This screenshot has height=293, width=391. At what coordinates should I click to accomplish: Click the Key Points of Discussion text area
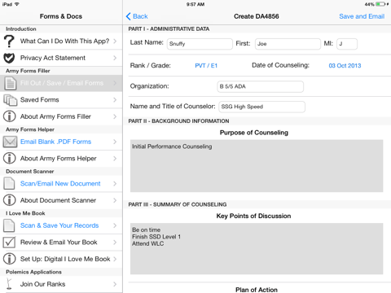point(257,249)
